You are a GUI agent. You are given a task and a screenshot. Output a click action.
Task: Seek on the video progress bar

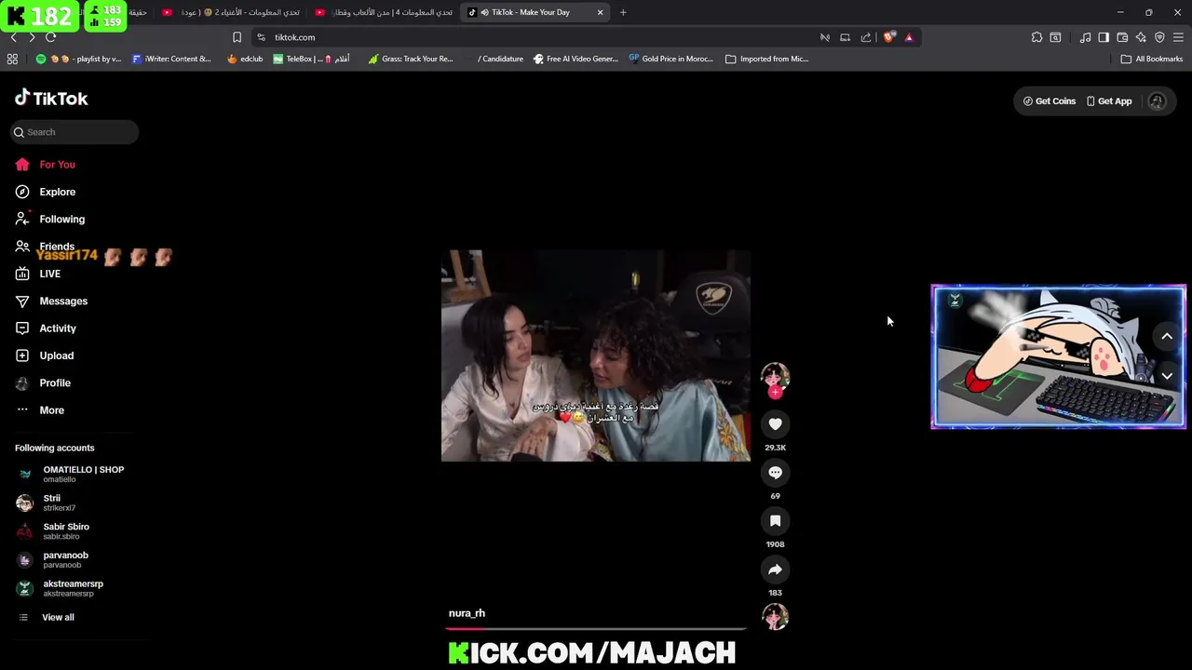click(x=597, y=629)
